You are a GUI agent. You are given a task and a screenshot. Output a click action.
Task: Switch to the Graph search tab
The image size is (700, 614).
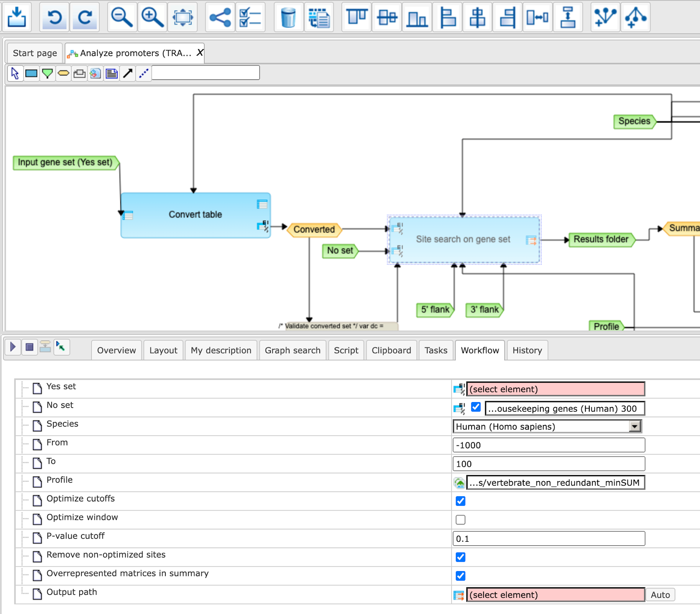click(x=293, y=350)
